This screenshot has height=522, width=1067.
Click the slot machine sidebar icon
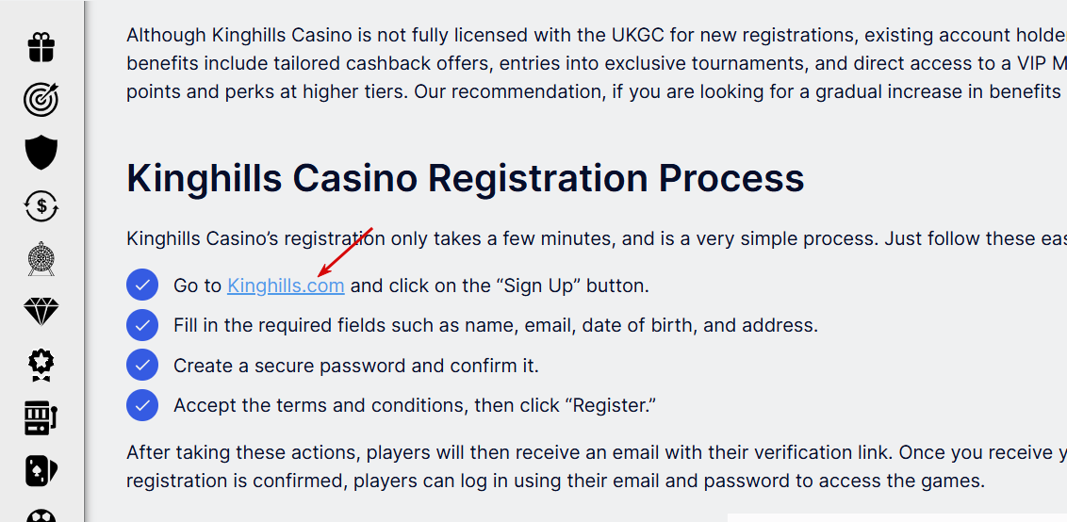[41, 417]
